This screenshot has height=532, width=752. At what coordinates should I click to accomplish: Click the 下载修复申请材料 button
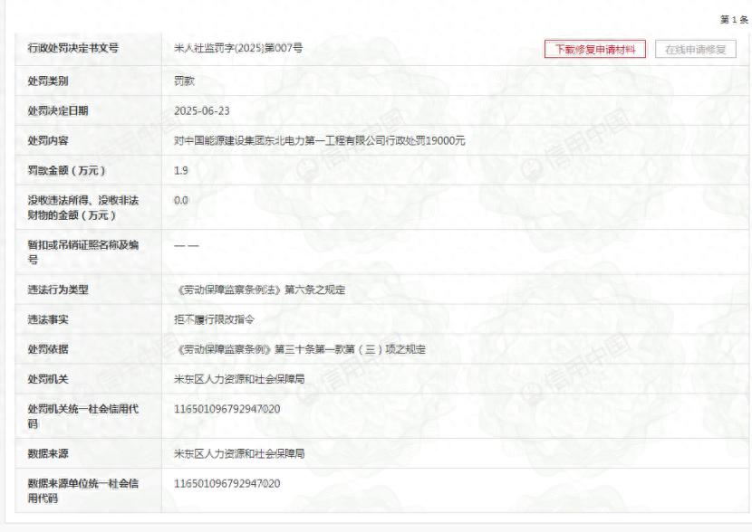point(594,49)
